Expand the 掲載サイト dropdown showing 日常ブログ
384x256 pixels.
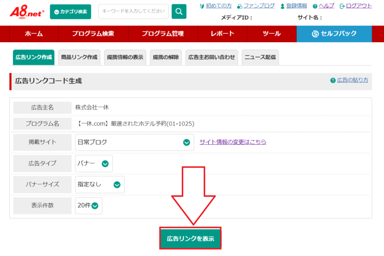pyautogui.click(x=135, y=142)
